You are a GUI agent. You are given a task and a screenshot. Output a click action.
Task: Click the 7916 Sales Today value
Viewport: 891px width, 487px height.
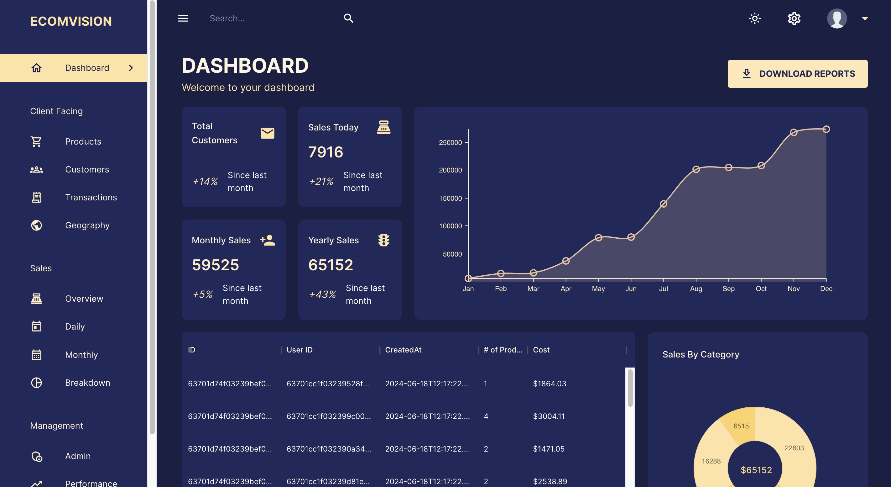(326, 152)
